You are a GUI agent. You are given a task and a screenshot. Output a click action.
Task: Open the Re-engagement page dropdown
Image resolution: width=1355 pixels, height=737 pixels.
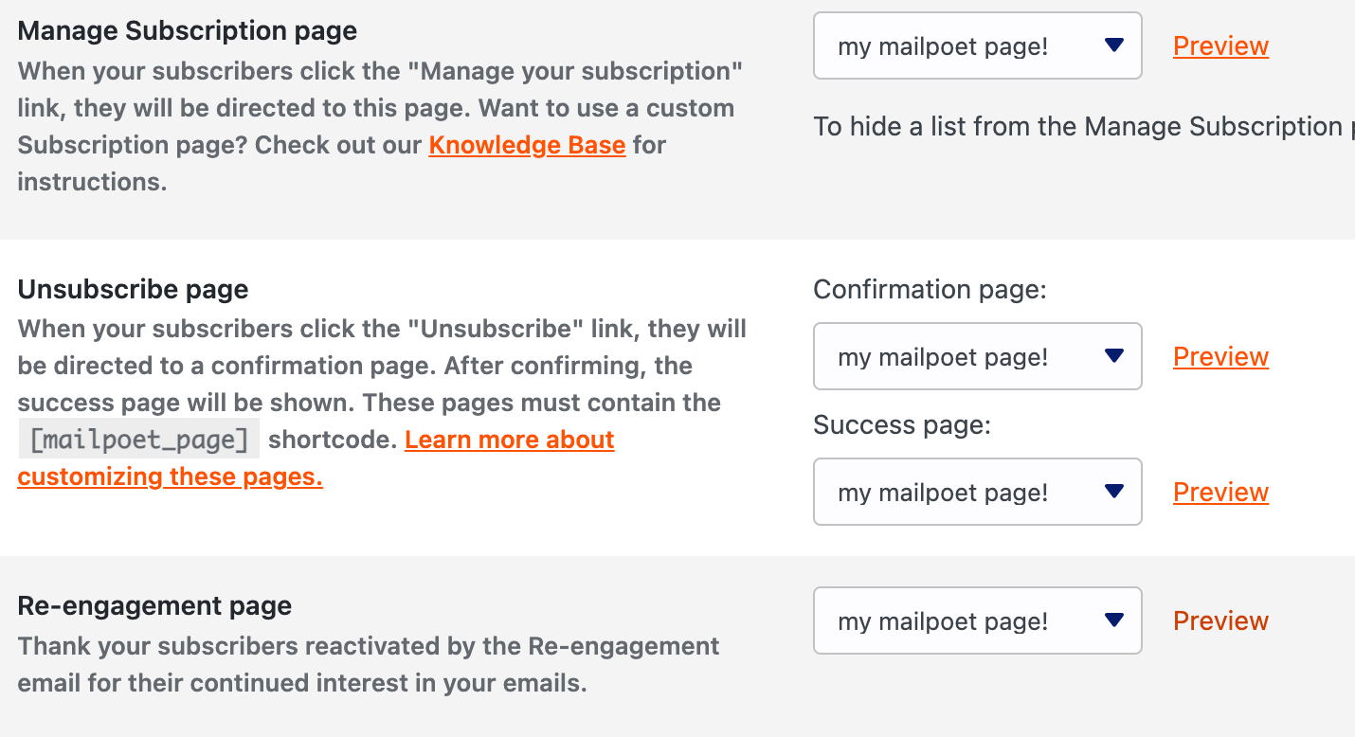point(976,620)
